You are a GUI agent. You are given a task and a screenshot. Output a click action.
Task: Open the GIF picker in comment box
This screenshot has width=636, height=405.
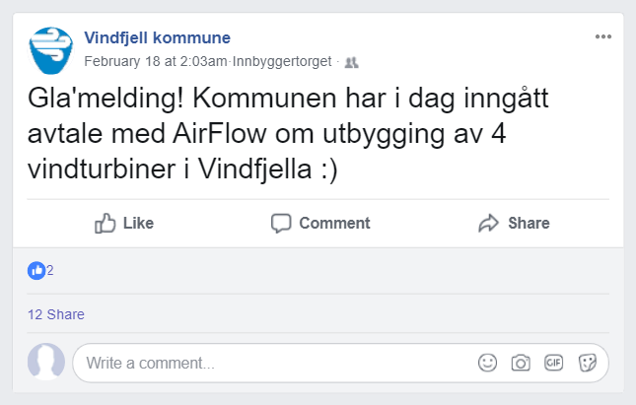(553, 363)
